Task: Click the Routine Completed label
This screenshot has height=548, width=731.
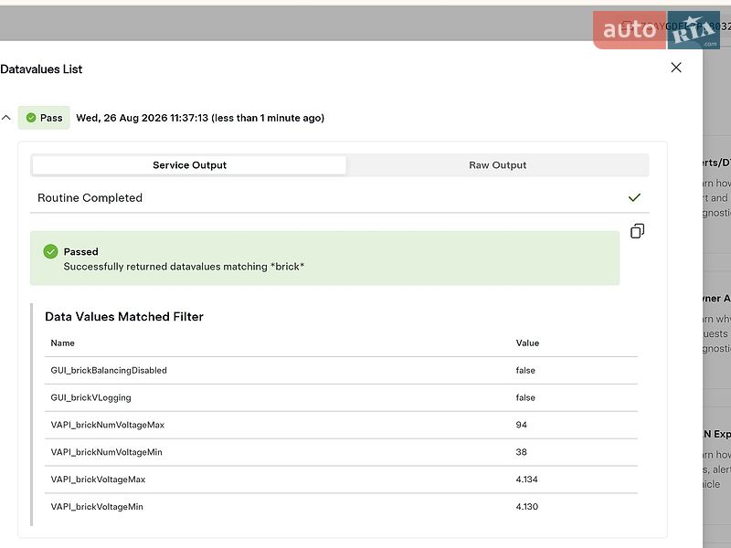Action: 90,197
